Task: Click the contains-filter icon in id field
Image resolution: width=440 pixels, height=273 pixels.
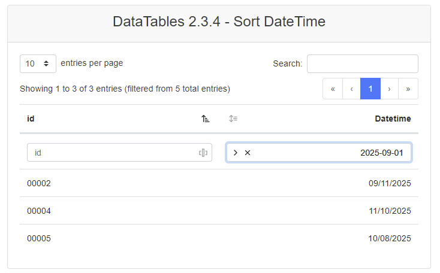Action: tap(203, 153)
